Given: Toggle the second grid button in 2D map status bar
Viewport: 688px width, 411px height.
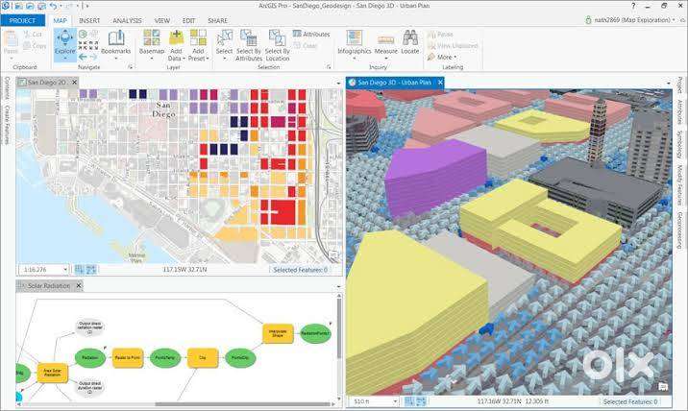Looking at the screenshot, I should click(91, 269).
